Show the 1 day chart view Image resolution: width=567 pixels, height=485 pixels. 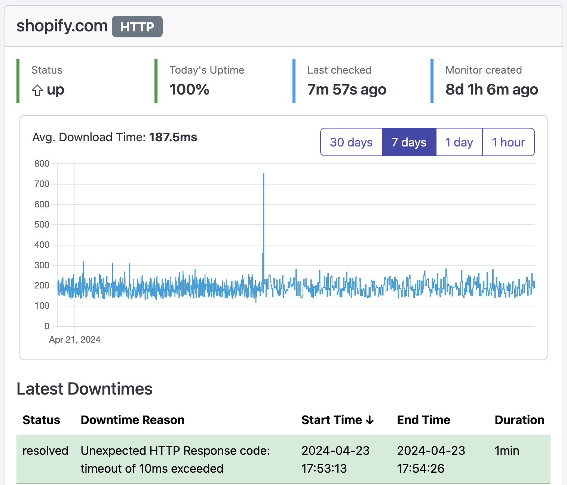(459, 142)
